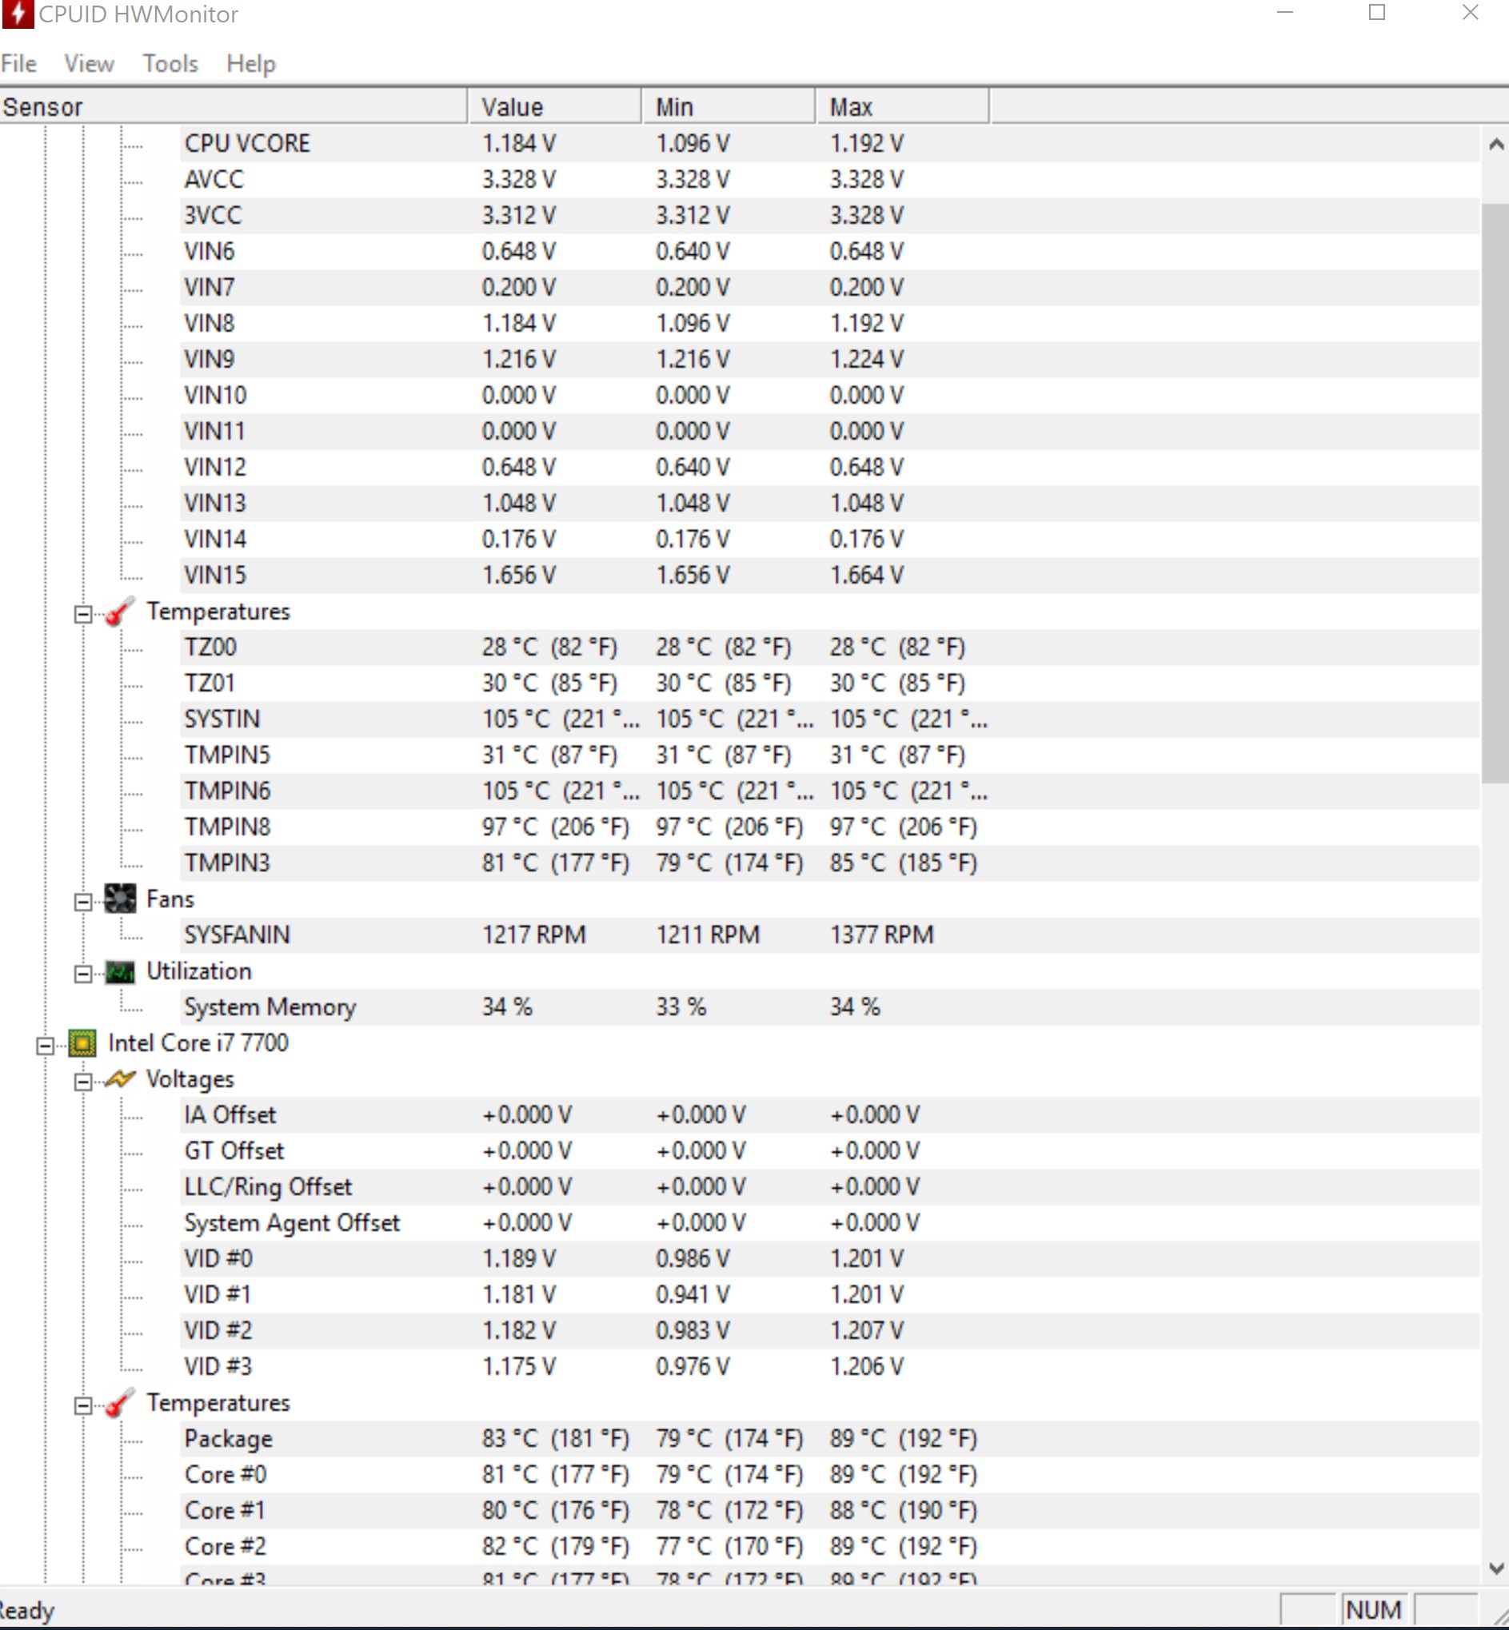Select the System Agent Offset row
Image resolution: width=1509 pixels, height=1630 pixels.
click(x=830, y=1223)
